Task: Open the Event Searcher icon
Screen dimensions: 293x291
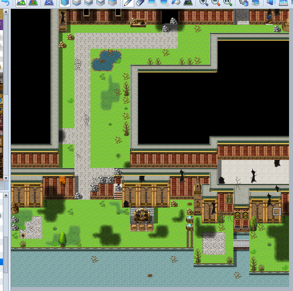Action: point(283,2)
